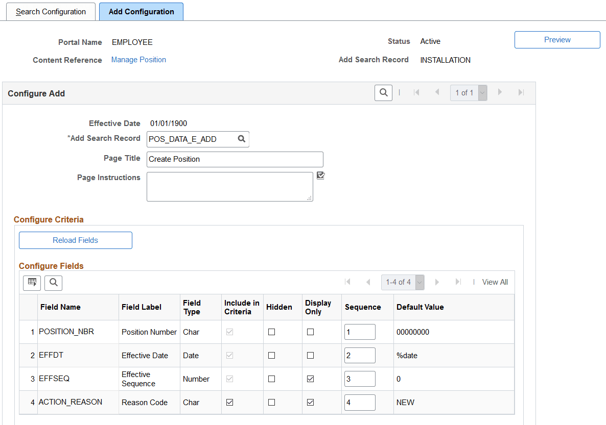Click the first-record arrow in Configure Add header
606x425 pixels.
pyautogui.click(x=417, y=92)
